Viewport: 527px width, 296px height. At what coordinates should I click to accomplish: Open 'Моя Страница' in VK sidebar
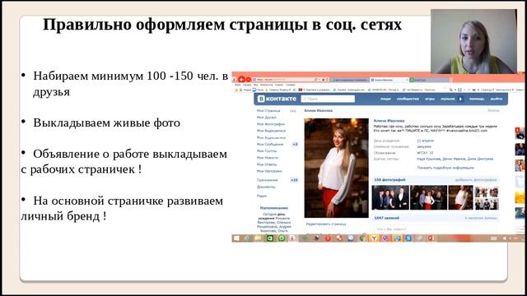pyautogui.click(x=268, y=110)
